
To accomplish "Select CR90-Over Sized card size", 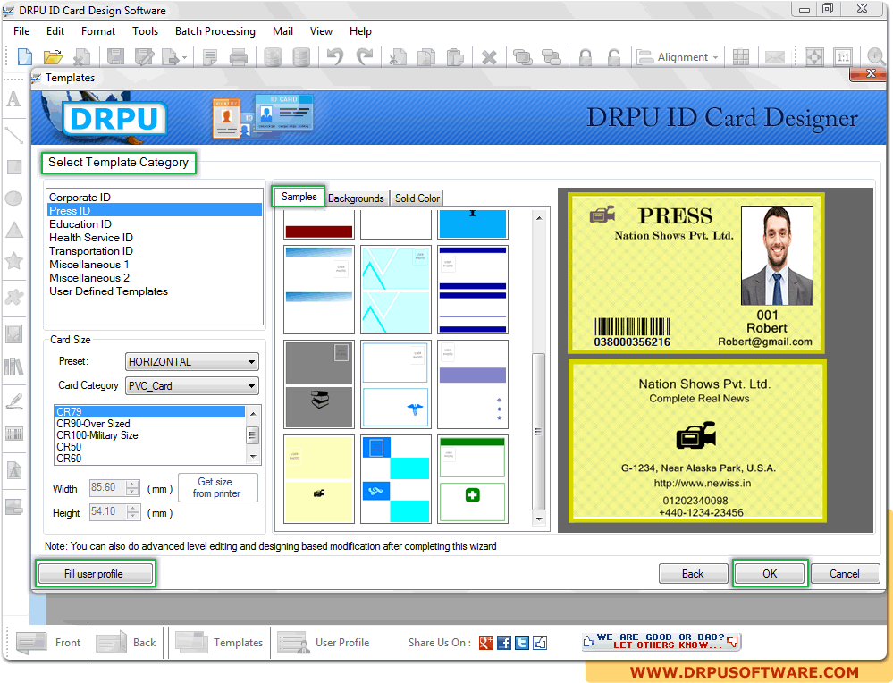I will [x=150, y=423].
